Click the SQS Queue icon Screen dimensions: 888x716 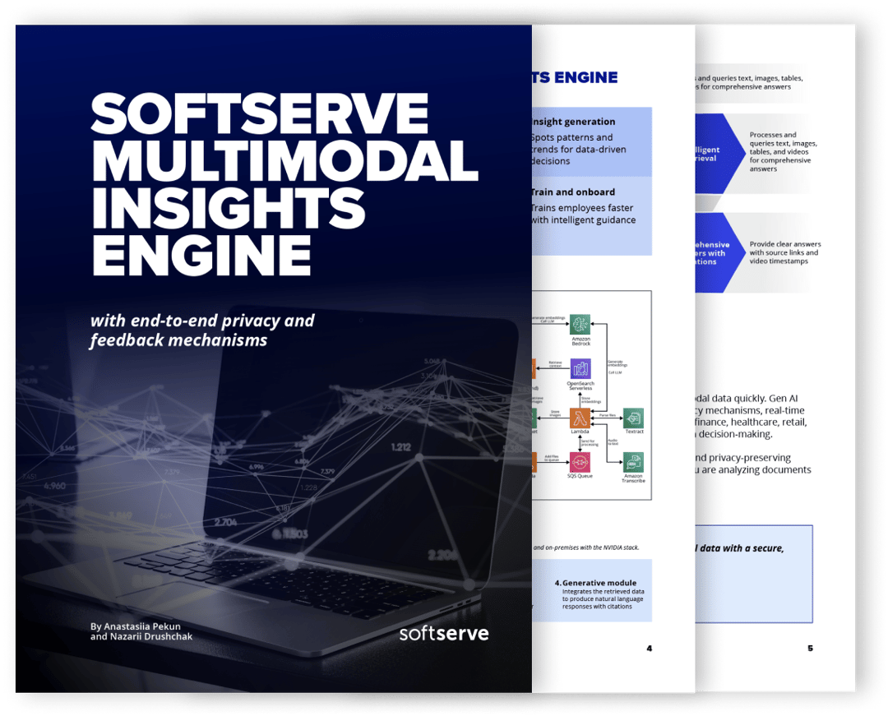tap(580, 463)
